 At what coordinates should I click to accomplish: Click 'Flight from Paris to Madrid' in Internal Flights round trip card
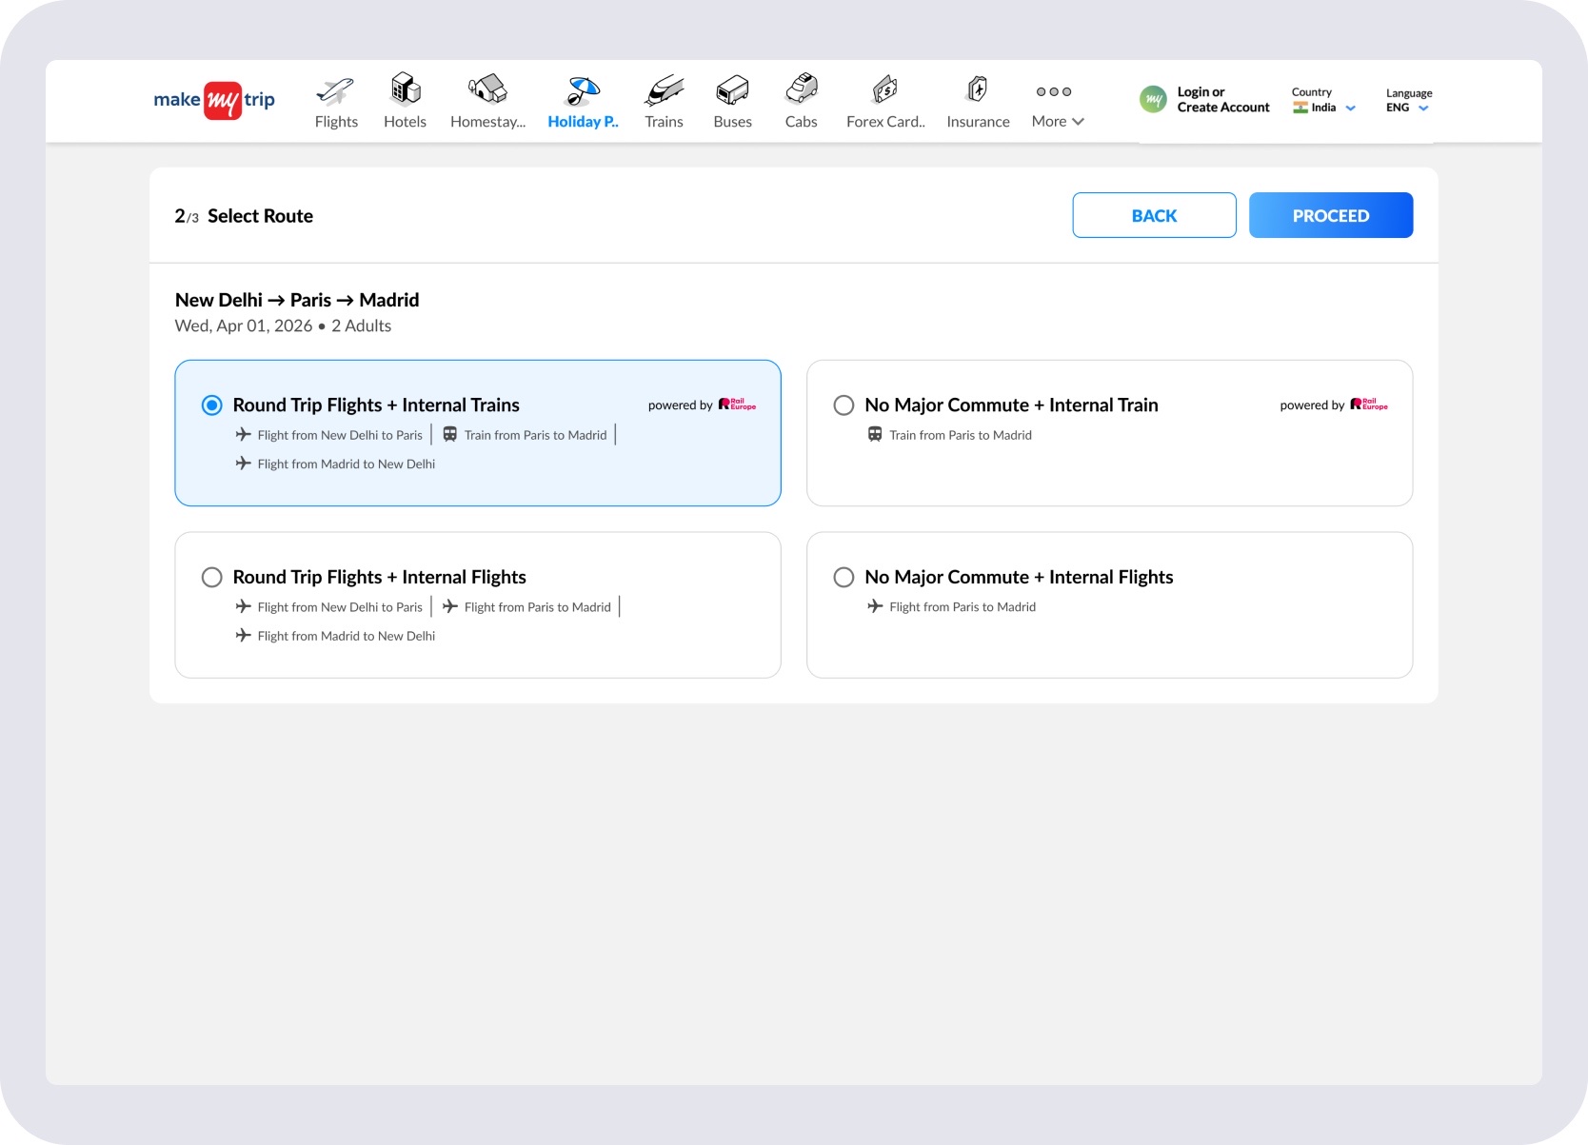(x=537, y=607)
